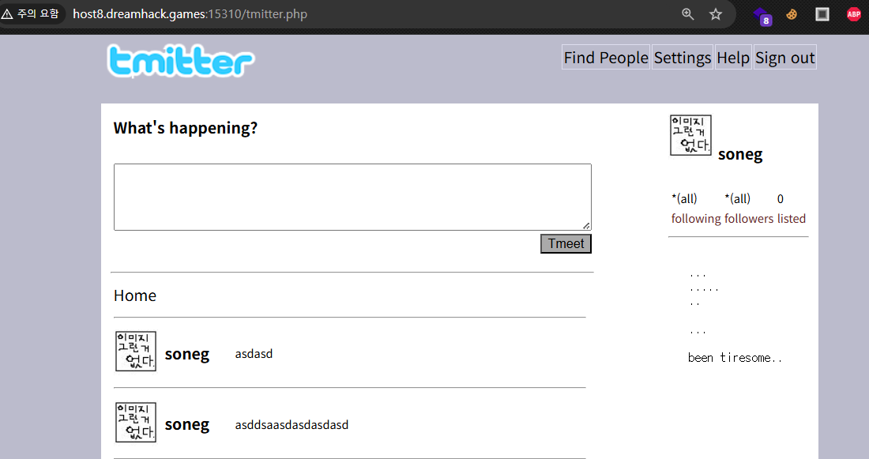Open the Help page

click(x=733, y=58)
